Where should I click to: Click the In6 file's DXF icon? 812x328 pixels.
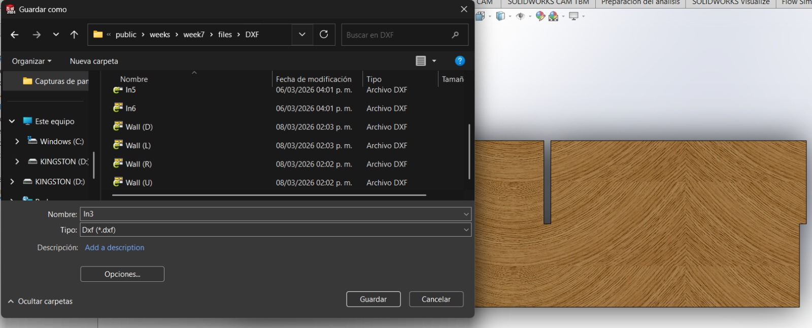[118, 108]
